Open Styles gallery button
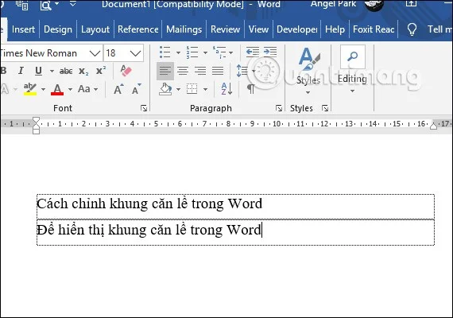This screenshot has height=318, width=453. (x=308, y=71)
